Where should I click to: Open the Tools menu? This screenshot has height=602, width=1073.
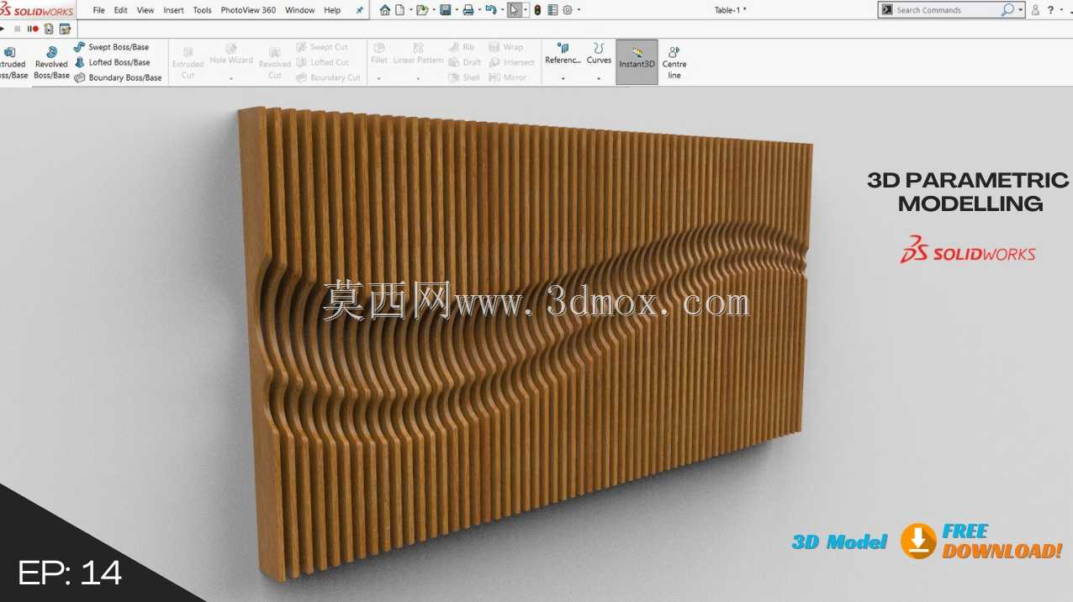point(202,10)
